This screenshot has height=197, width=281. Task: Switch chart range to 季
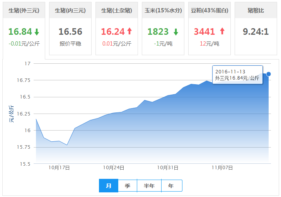(x=128, y=186)
